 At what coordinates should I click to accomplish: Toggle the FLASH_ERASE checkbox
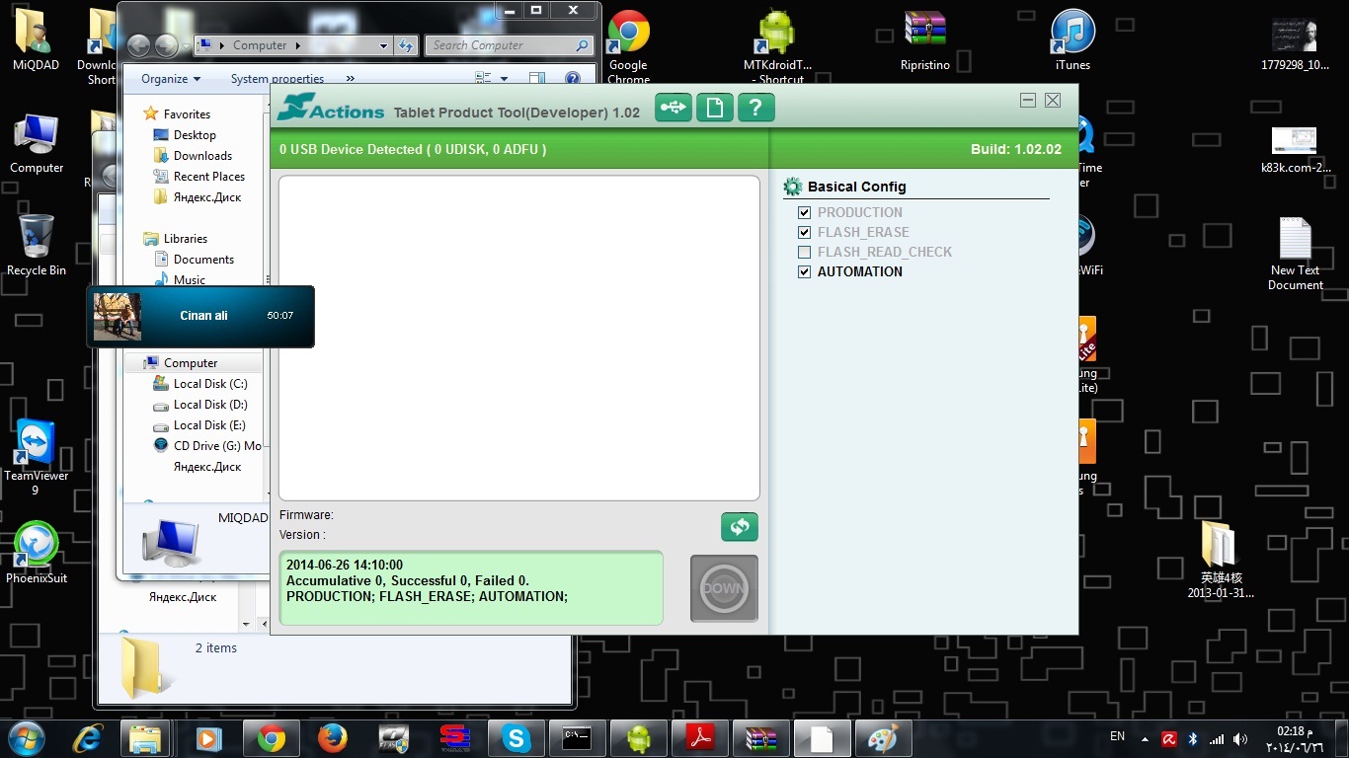(x=804, y=232)
